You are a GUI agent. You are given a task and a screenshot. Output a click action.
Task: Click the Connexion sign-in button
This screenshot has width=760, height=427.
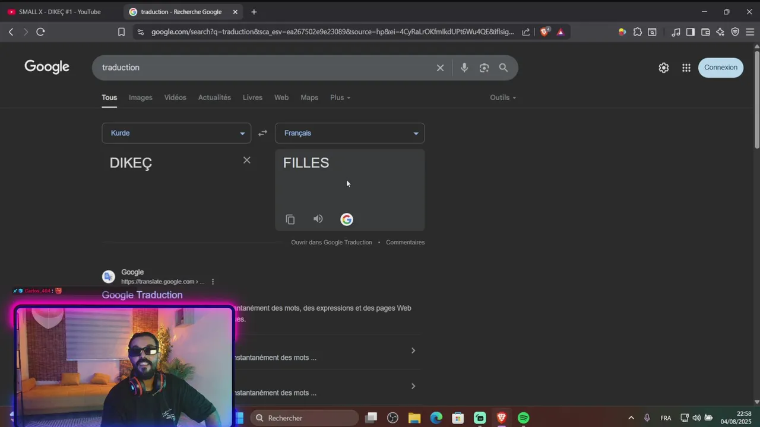[721, 68]
